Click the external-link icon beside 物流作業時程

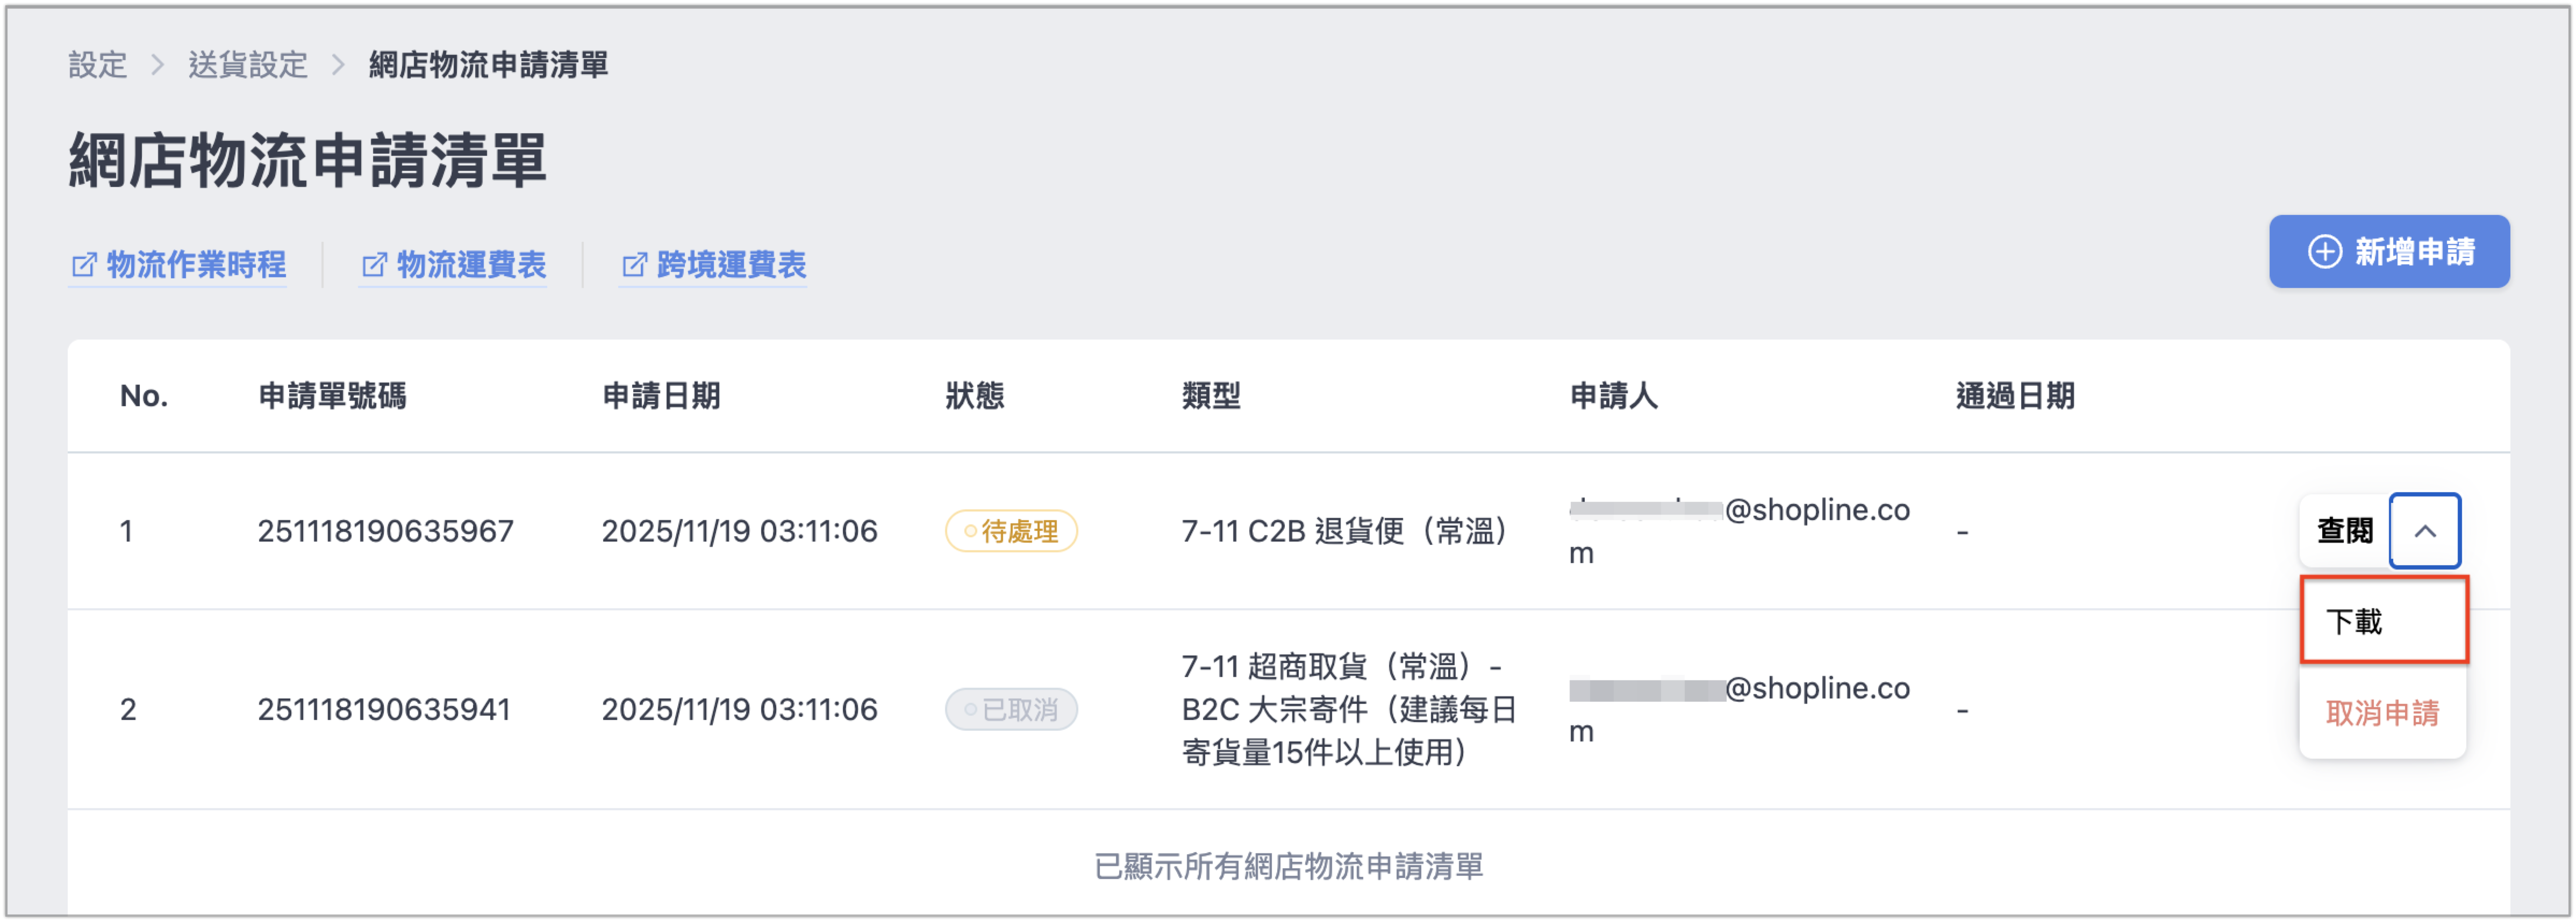(84, 265)
